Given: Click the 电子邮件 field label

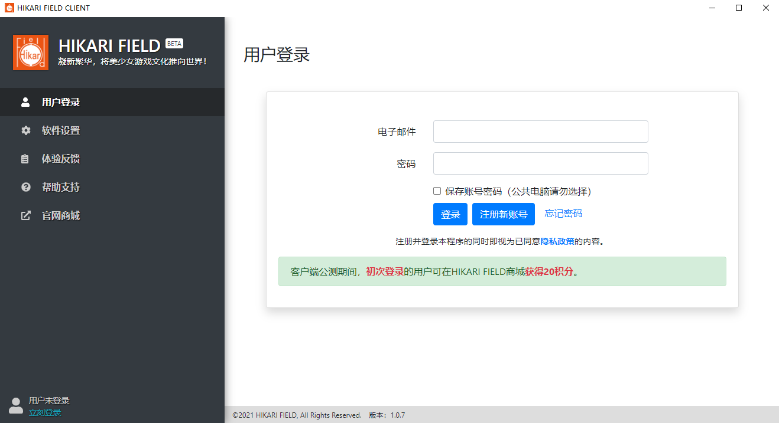Looking at the screenshot, I should (x=397, y=132).
